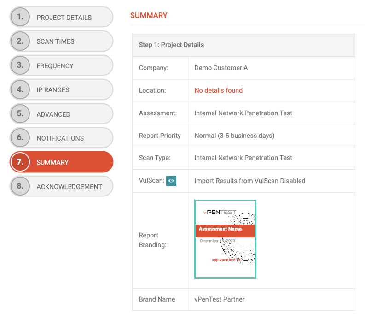The width and height of the screenshot is (365, 320).
Task: Click the "Step 1: Project Details" table header
Action: click(x=171, y=45)
